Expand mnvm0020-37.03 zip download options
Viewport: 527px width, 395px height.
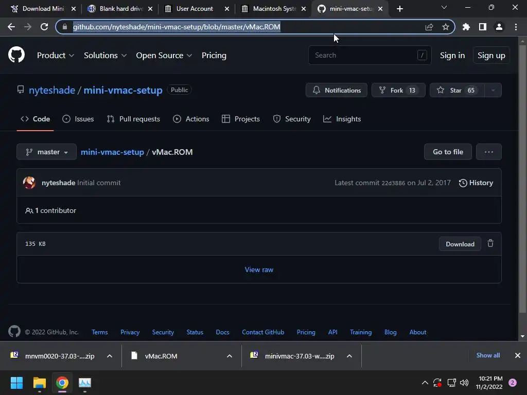pos(110,356)
